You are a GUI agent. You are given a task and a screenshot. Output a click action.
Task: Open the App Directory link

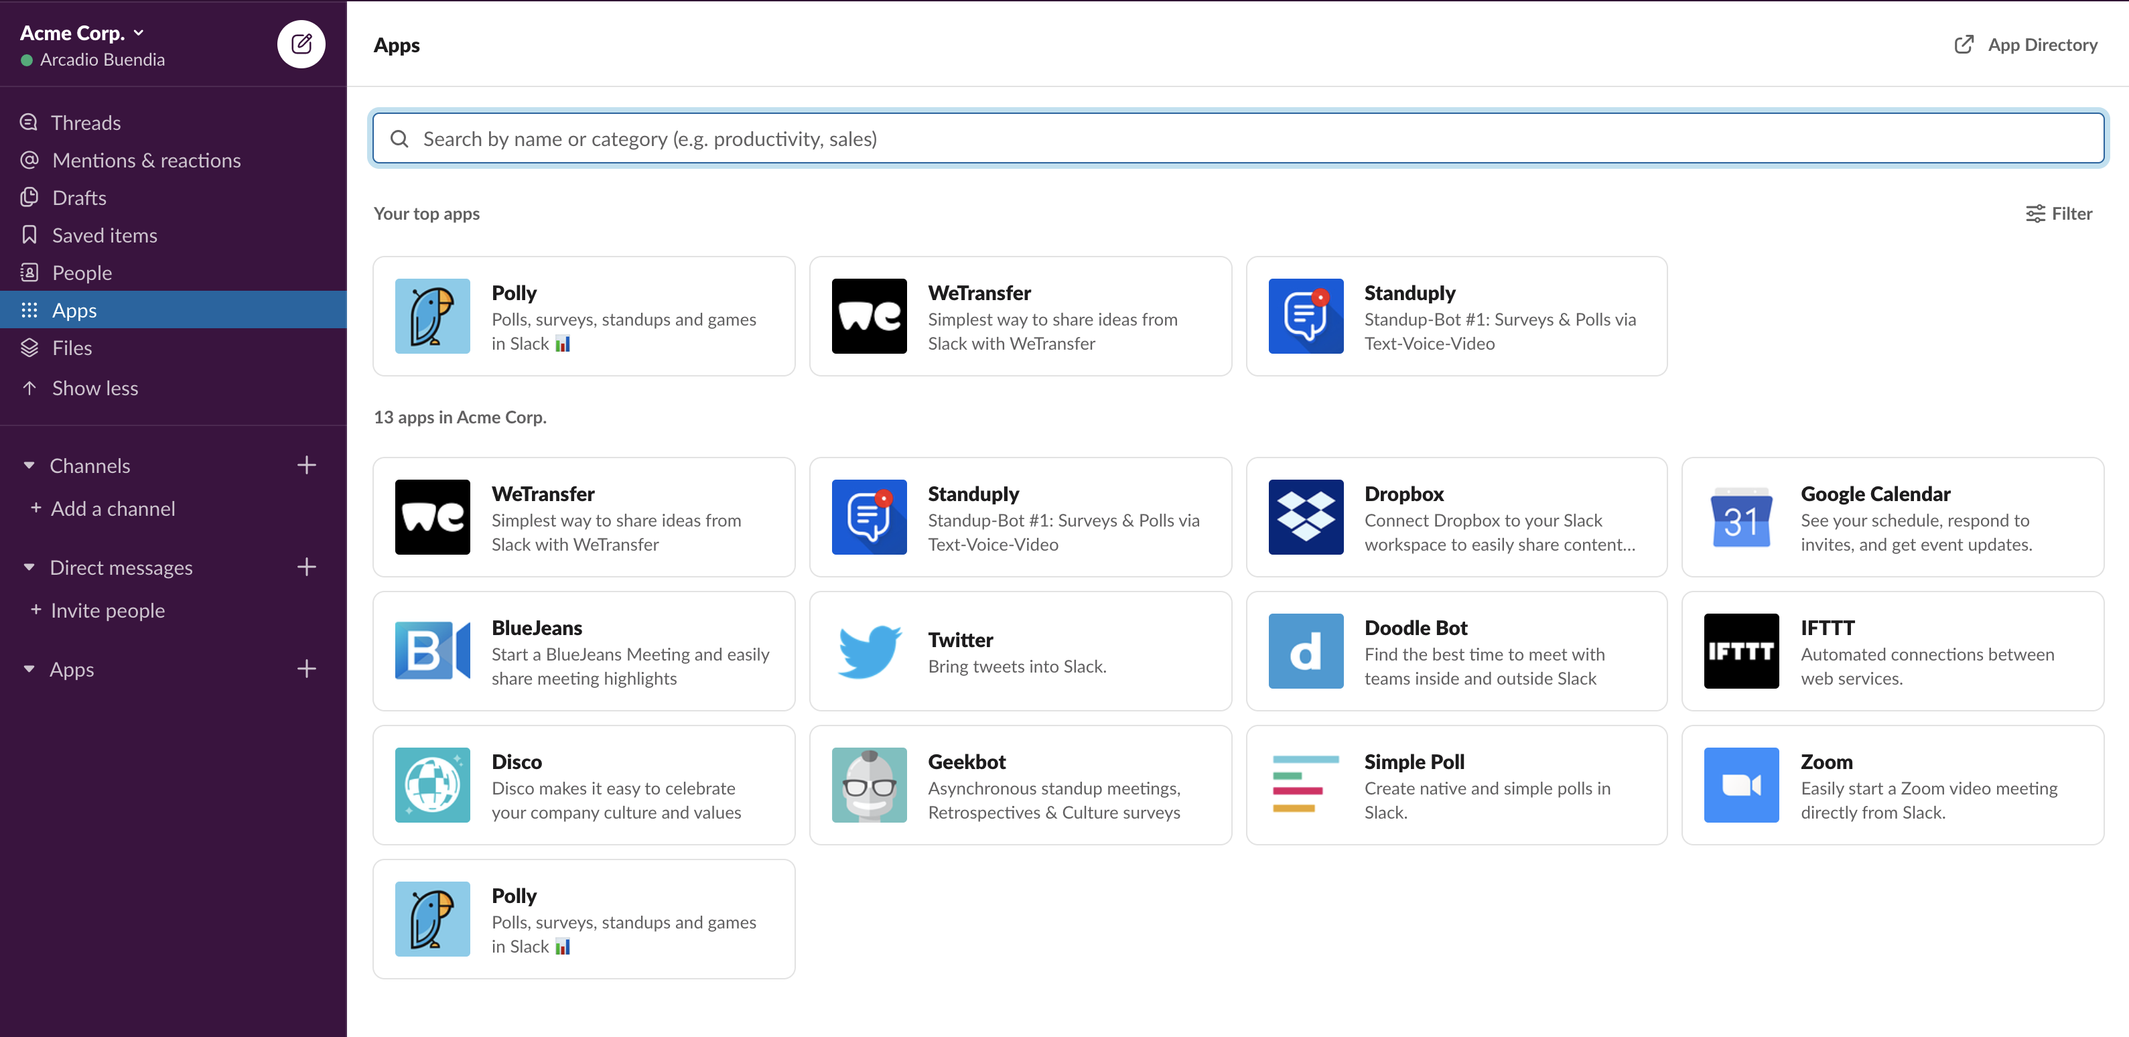(2024, 44)
